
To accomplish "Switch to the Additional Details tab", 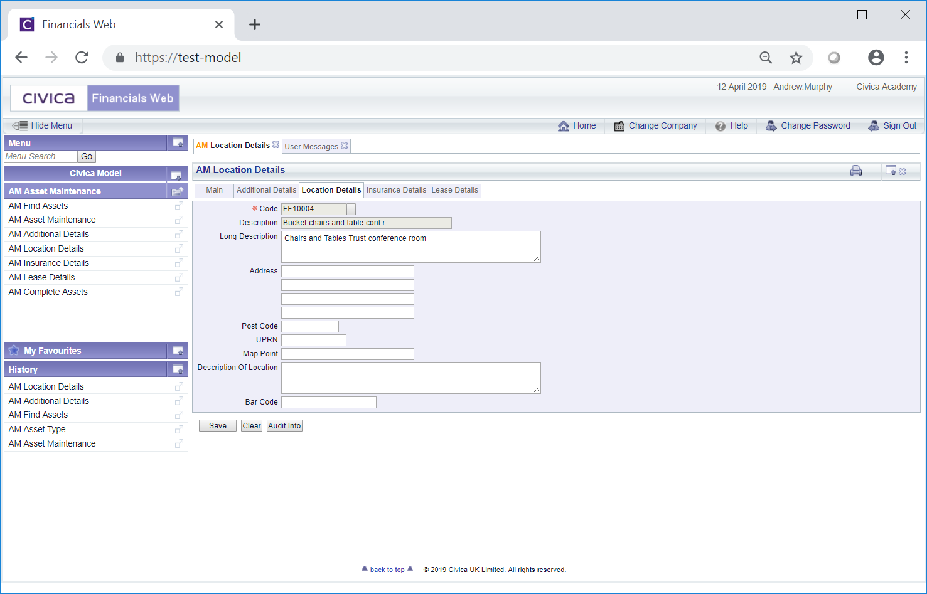I will click(x=266, y=190).
